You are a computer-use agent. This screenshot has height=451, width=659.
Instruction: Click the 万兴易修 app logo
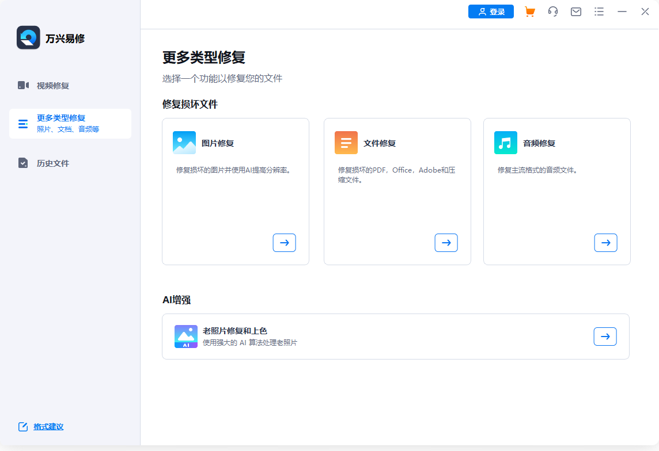(x=28, y=38)
